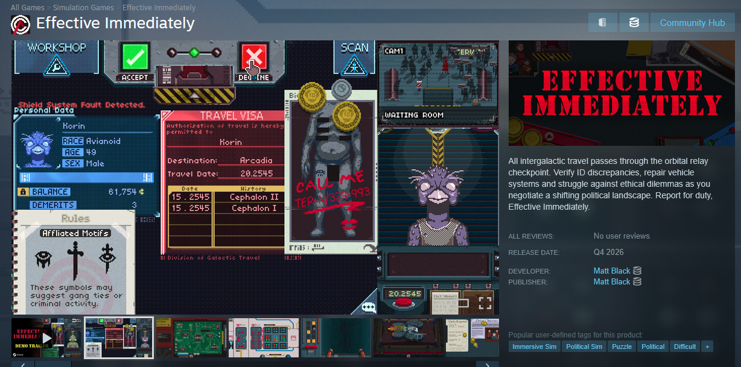741x367 pixels.
Task: Enlarge the main checkpoint gameplay screenshot
Action: (255, 178)
